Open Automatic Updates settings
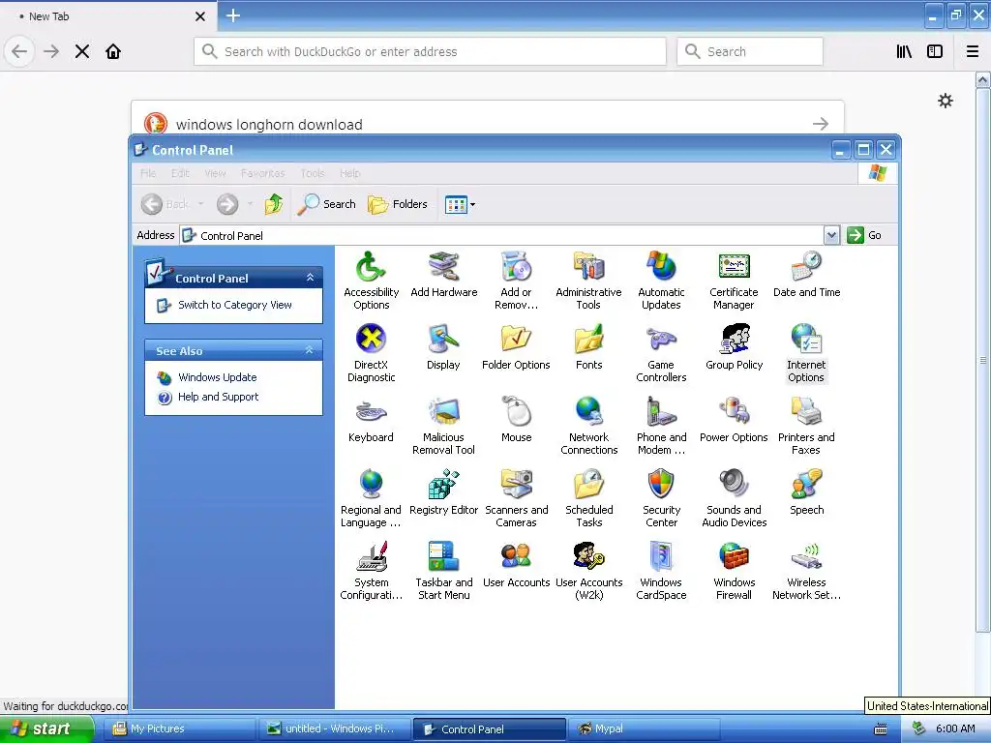Image resolution: width=991 pixels, height=743 pixels. [x=661, y=281]
